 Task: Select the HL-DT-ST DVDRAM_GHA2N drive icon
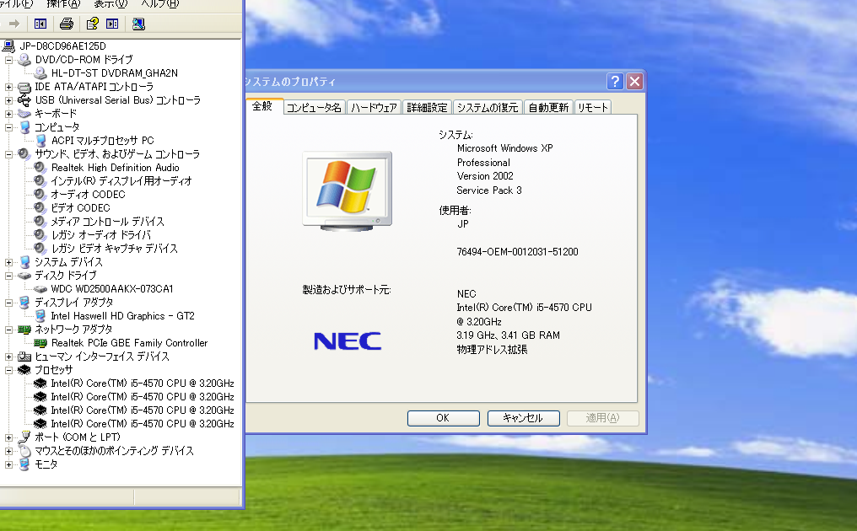40,72
